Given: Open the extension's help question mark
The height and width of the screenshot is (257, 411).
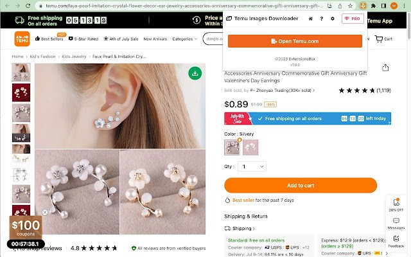Looking at the screenshot, I should click(322, 19).
